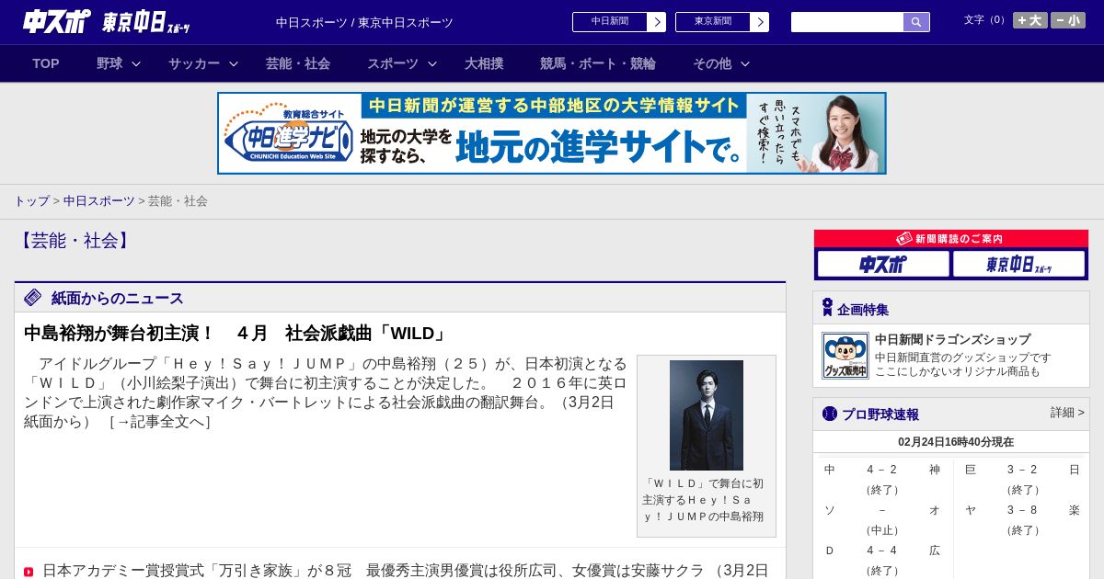Click 新聞購読のご案内 red header
The width and height of the screenshot is (1104, 579).
(x=951, y=239)
